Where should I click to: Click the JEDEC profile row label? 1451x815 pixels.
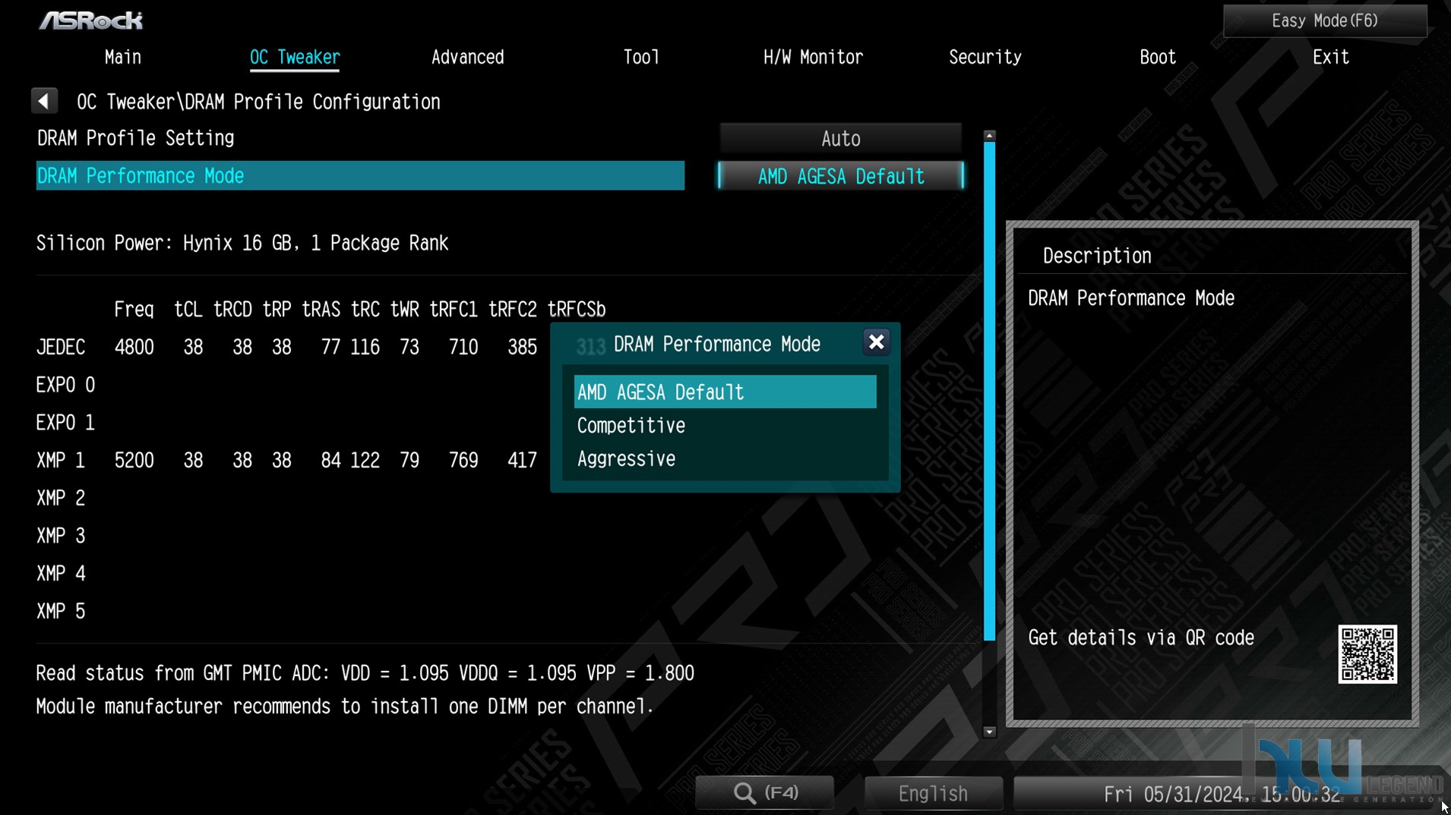61,348
